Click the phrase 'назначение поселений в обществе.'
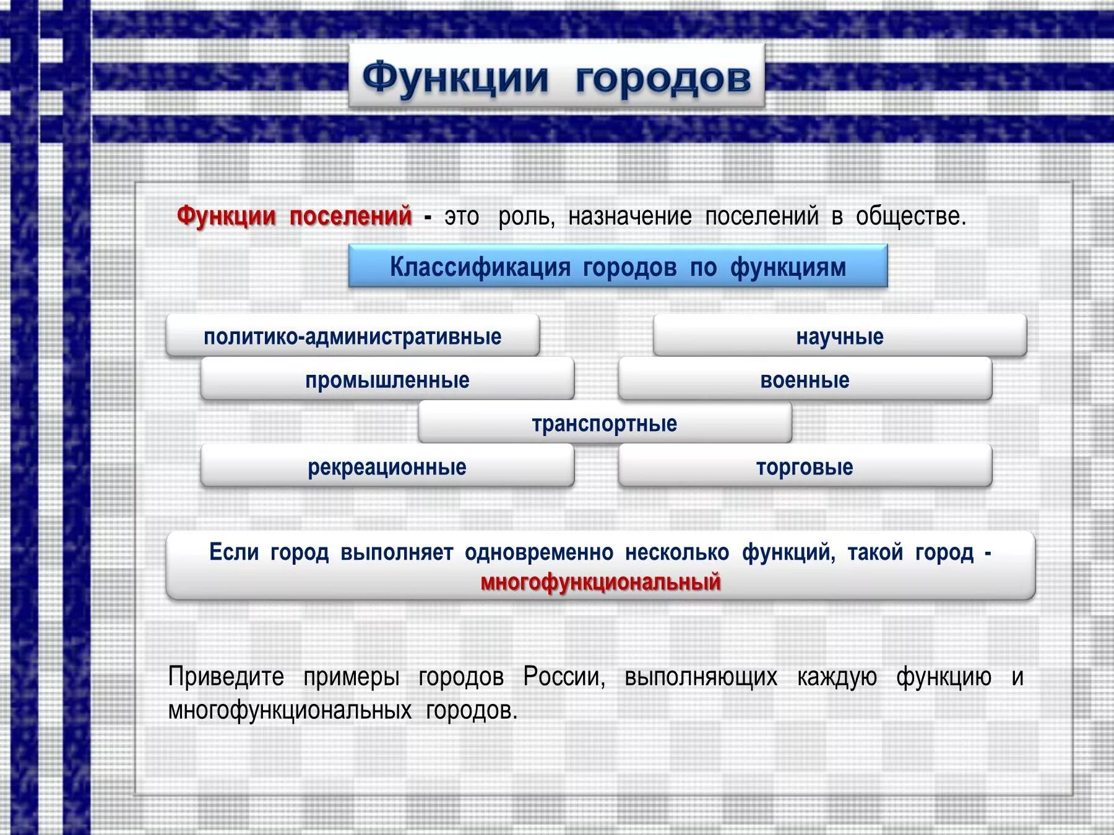The width and height of the screenshot is (1114, 835). click(x=767, y=216)
